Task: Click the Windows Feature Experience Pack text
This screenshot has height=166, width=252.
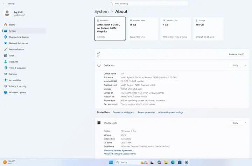Action: pos(146,147)
